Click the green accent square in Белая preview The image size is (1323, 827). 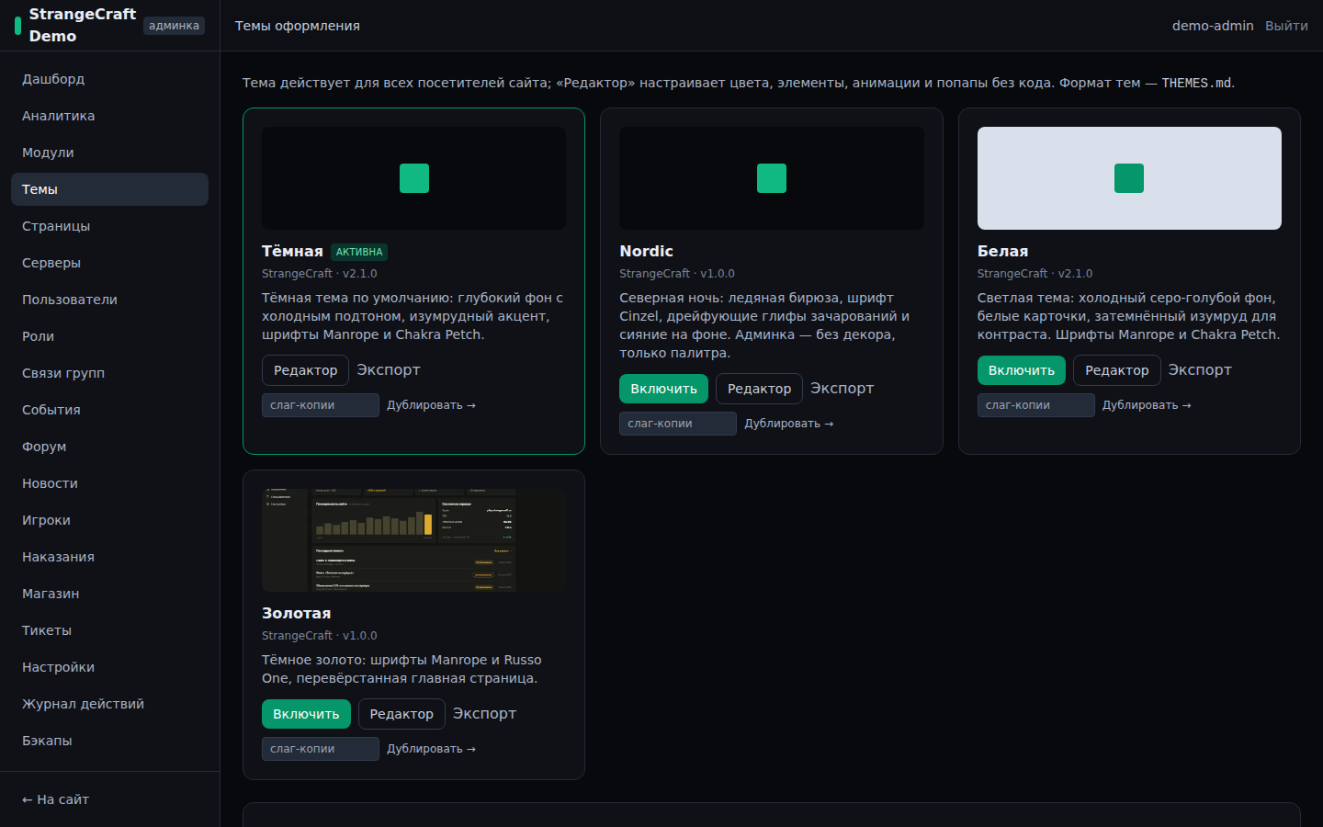click(x=1129, y=178)
